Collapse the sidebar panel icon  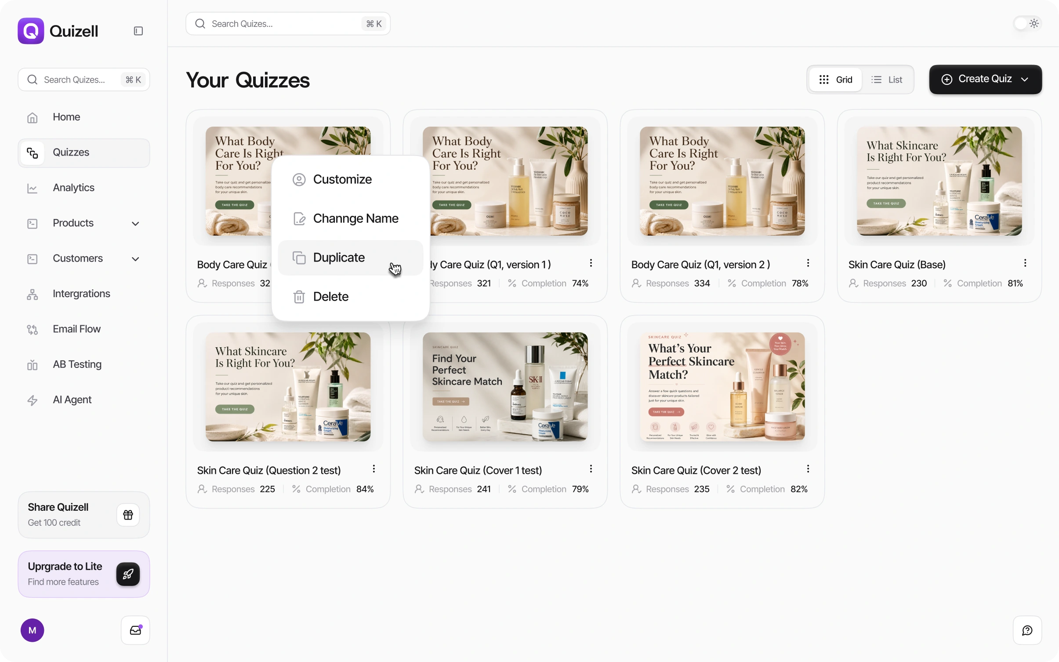pos(138,31)
